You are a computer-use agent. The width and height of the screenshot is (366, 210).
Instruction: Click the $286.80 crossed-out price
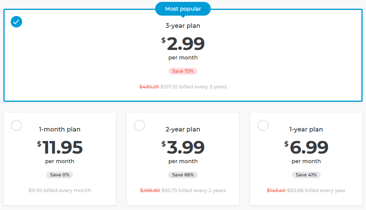pos(150,191)
